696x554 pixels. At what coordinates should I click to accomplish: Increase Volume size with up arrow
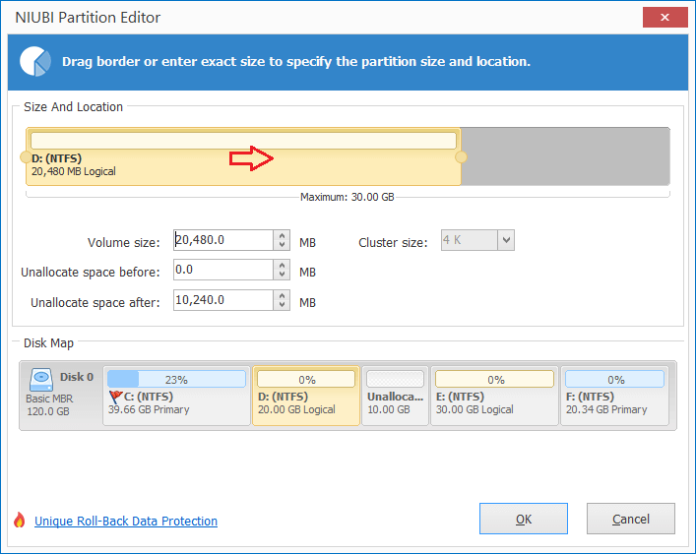[282, 235]
